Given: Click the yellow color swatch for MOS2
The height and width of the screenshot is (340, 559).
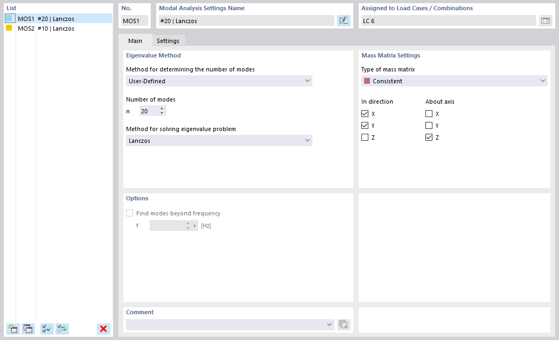Looking at the screenshot, I should (9, 28).
